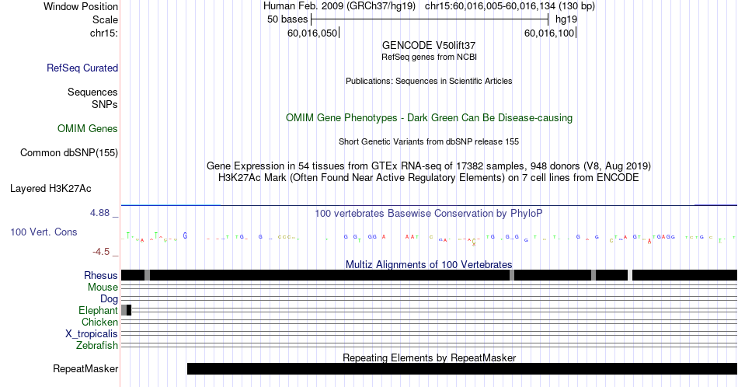Click the Window Position label
Image resolution: width=738 pixels, height=387 pixels.
pos(81,6)
